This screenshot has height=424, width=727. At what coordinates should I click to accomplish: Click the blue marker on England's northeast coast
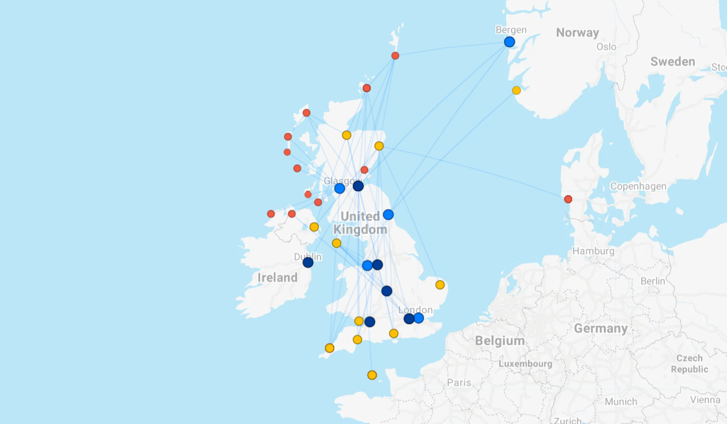pos(388,215)
